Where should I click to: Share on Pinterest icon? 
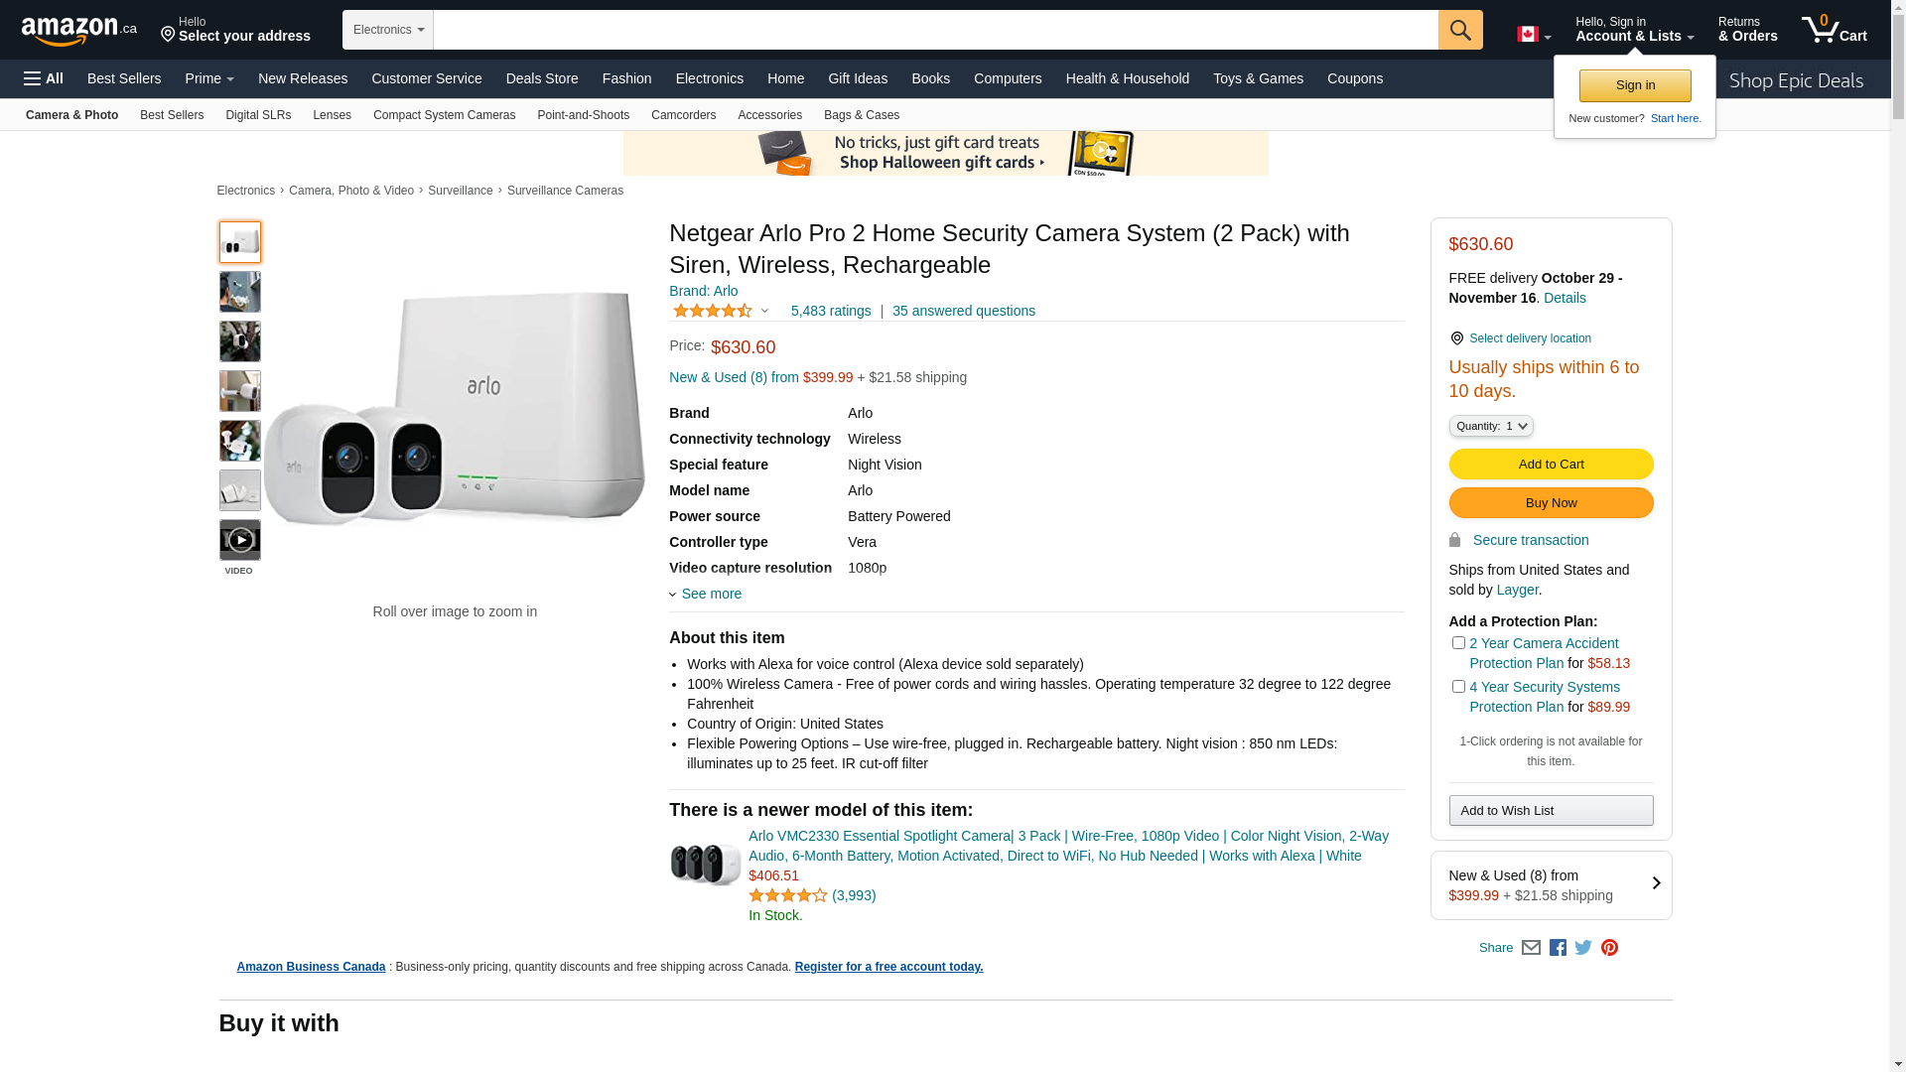[x=1609, y=948]
